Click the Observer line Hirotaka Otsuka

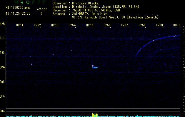[x=76, y=3]
